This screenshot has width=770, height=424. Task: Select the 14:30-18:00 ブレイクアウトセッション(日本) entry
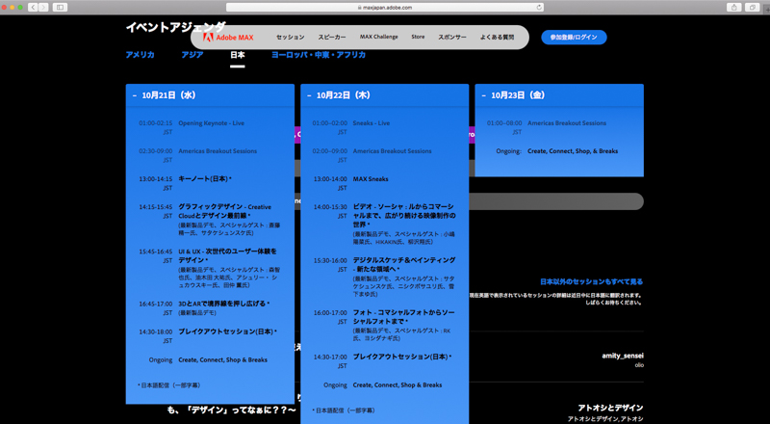click(227, 332)
